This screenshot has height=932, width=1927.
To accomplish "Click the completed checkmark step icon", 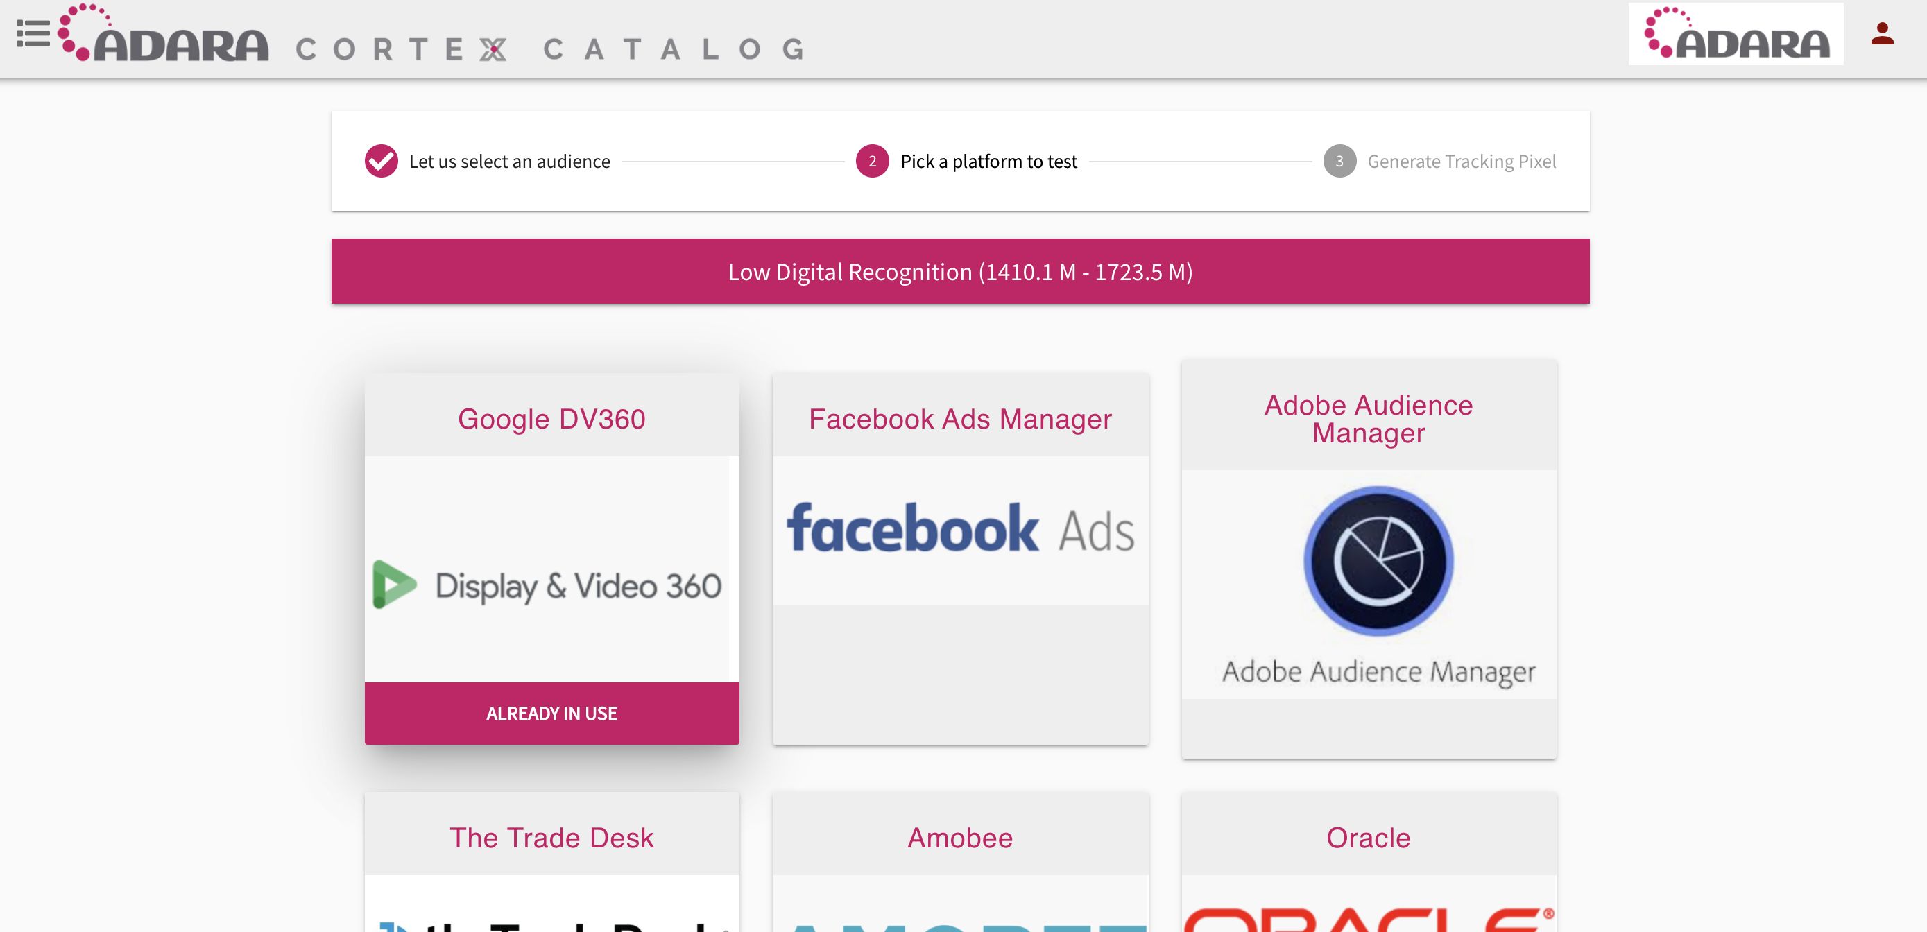I will [382, 161].
